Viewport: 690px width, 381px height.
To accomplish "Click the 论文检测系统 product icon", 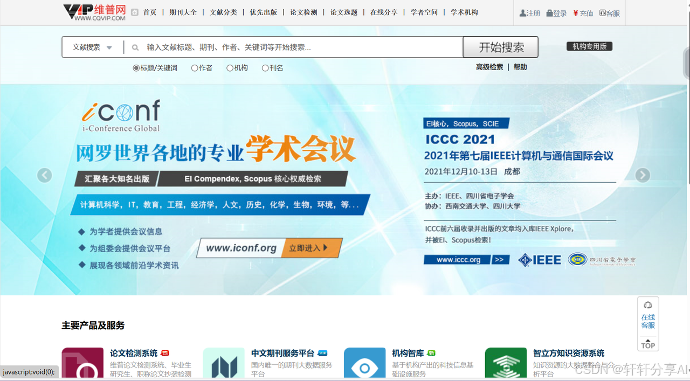I will click(82, 363).
